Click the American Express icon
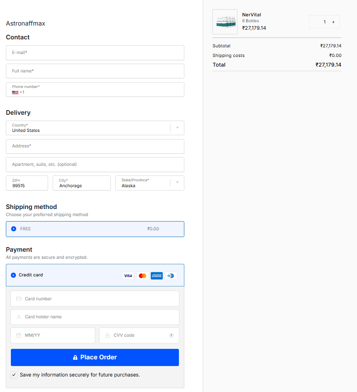 [156, 276]
